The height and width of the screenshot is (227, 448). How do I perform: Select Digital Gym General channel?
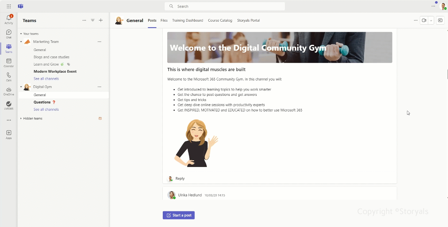[x=40, y=95]
